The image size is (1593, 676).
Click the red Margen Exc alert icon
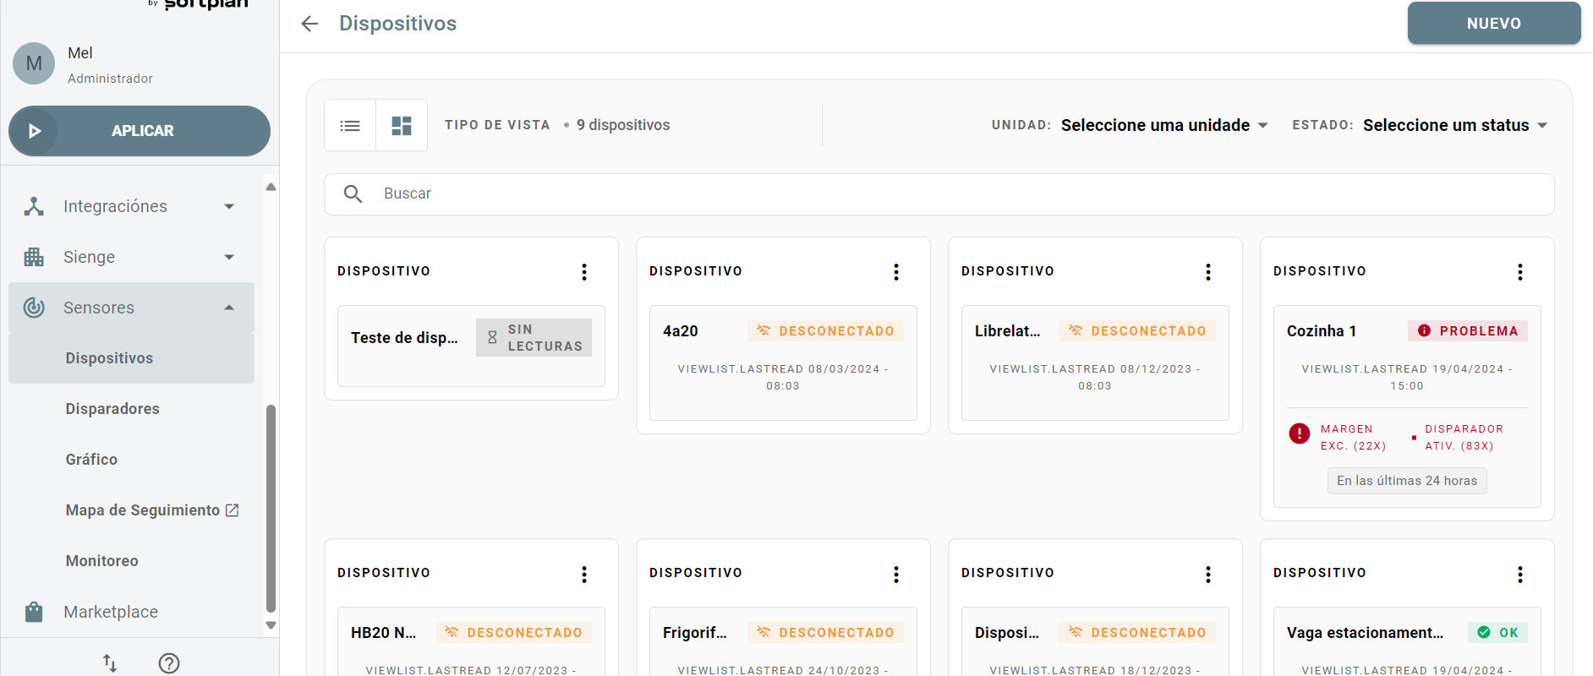pos(1300,433)
